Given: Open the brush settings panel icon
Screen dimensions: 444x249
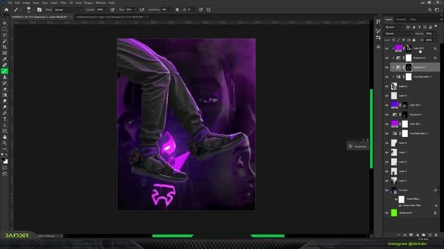Looking at the screenshot, I should tap(40, 10).
